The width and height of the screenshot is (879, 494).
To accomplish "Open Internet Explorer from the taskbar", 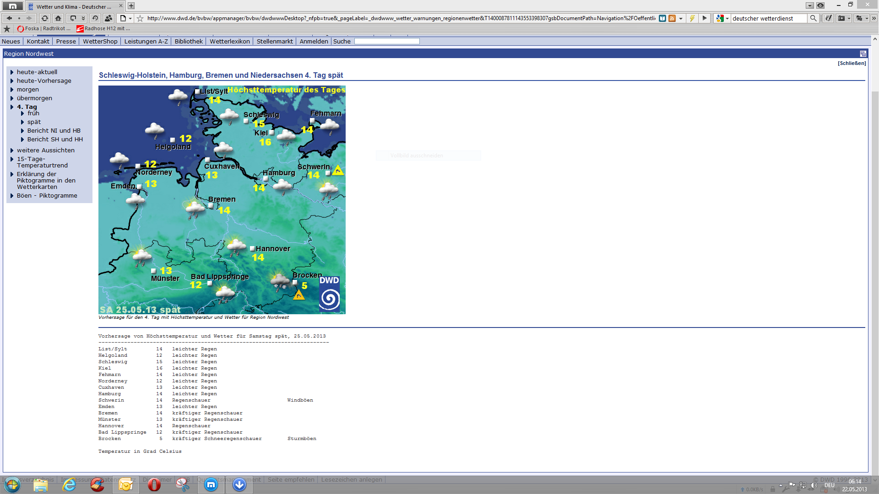I will [x=69, y=484].
